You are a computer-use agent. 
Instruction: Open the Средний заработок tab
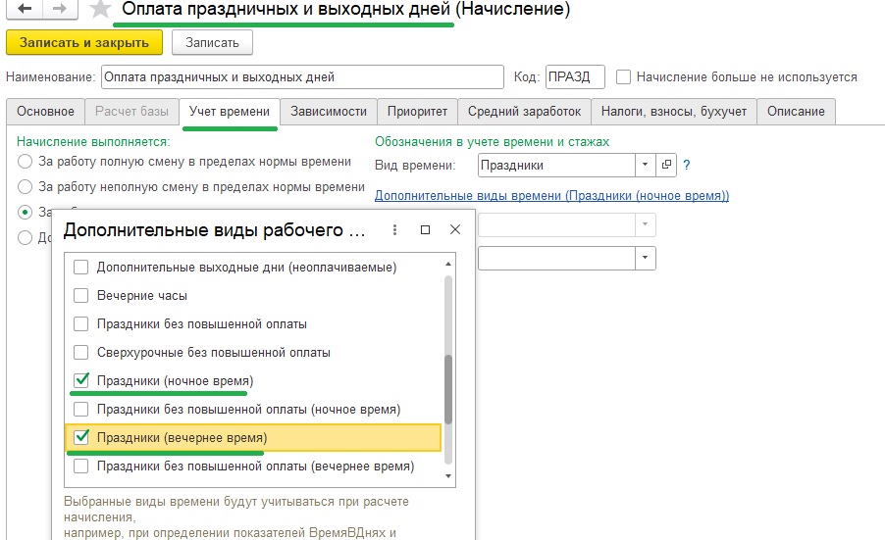click(x=524, y=112)
